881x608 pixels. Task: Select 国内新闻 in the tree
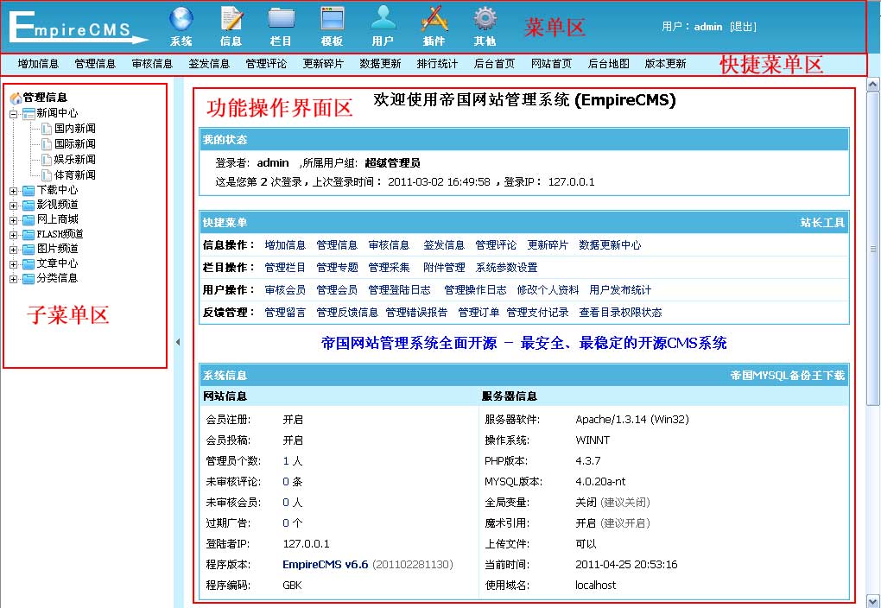pos(74,129)
